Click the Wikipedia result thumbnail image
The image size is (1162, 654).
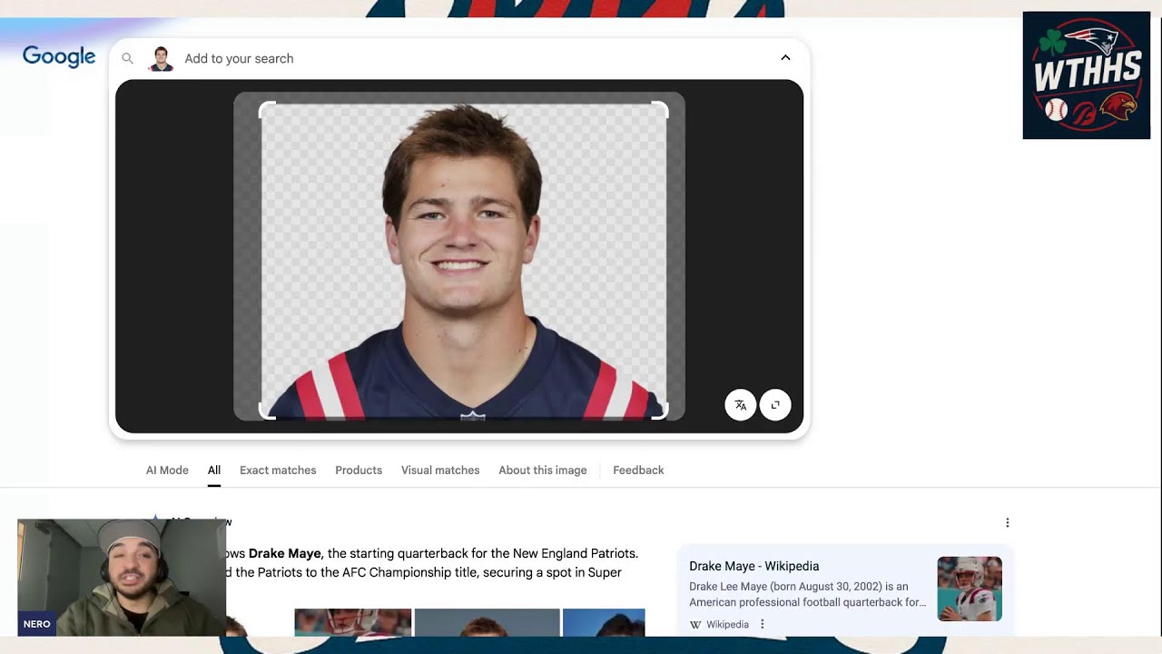(970, 589)
